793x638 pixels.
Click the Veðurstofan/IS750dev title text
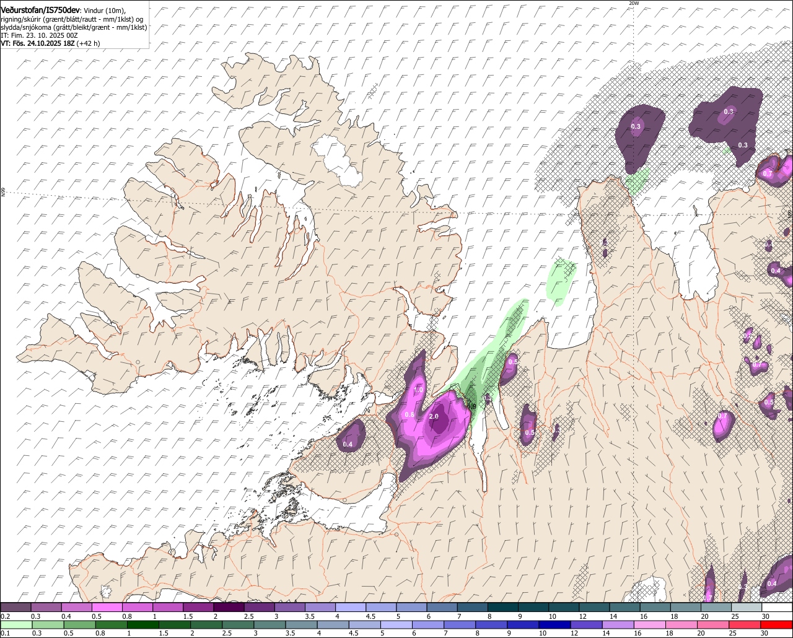(40, 10)
